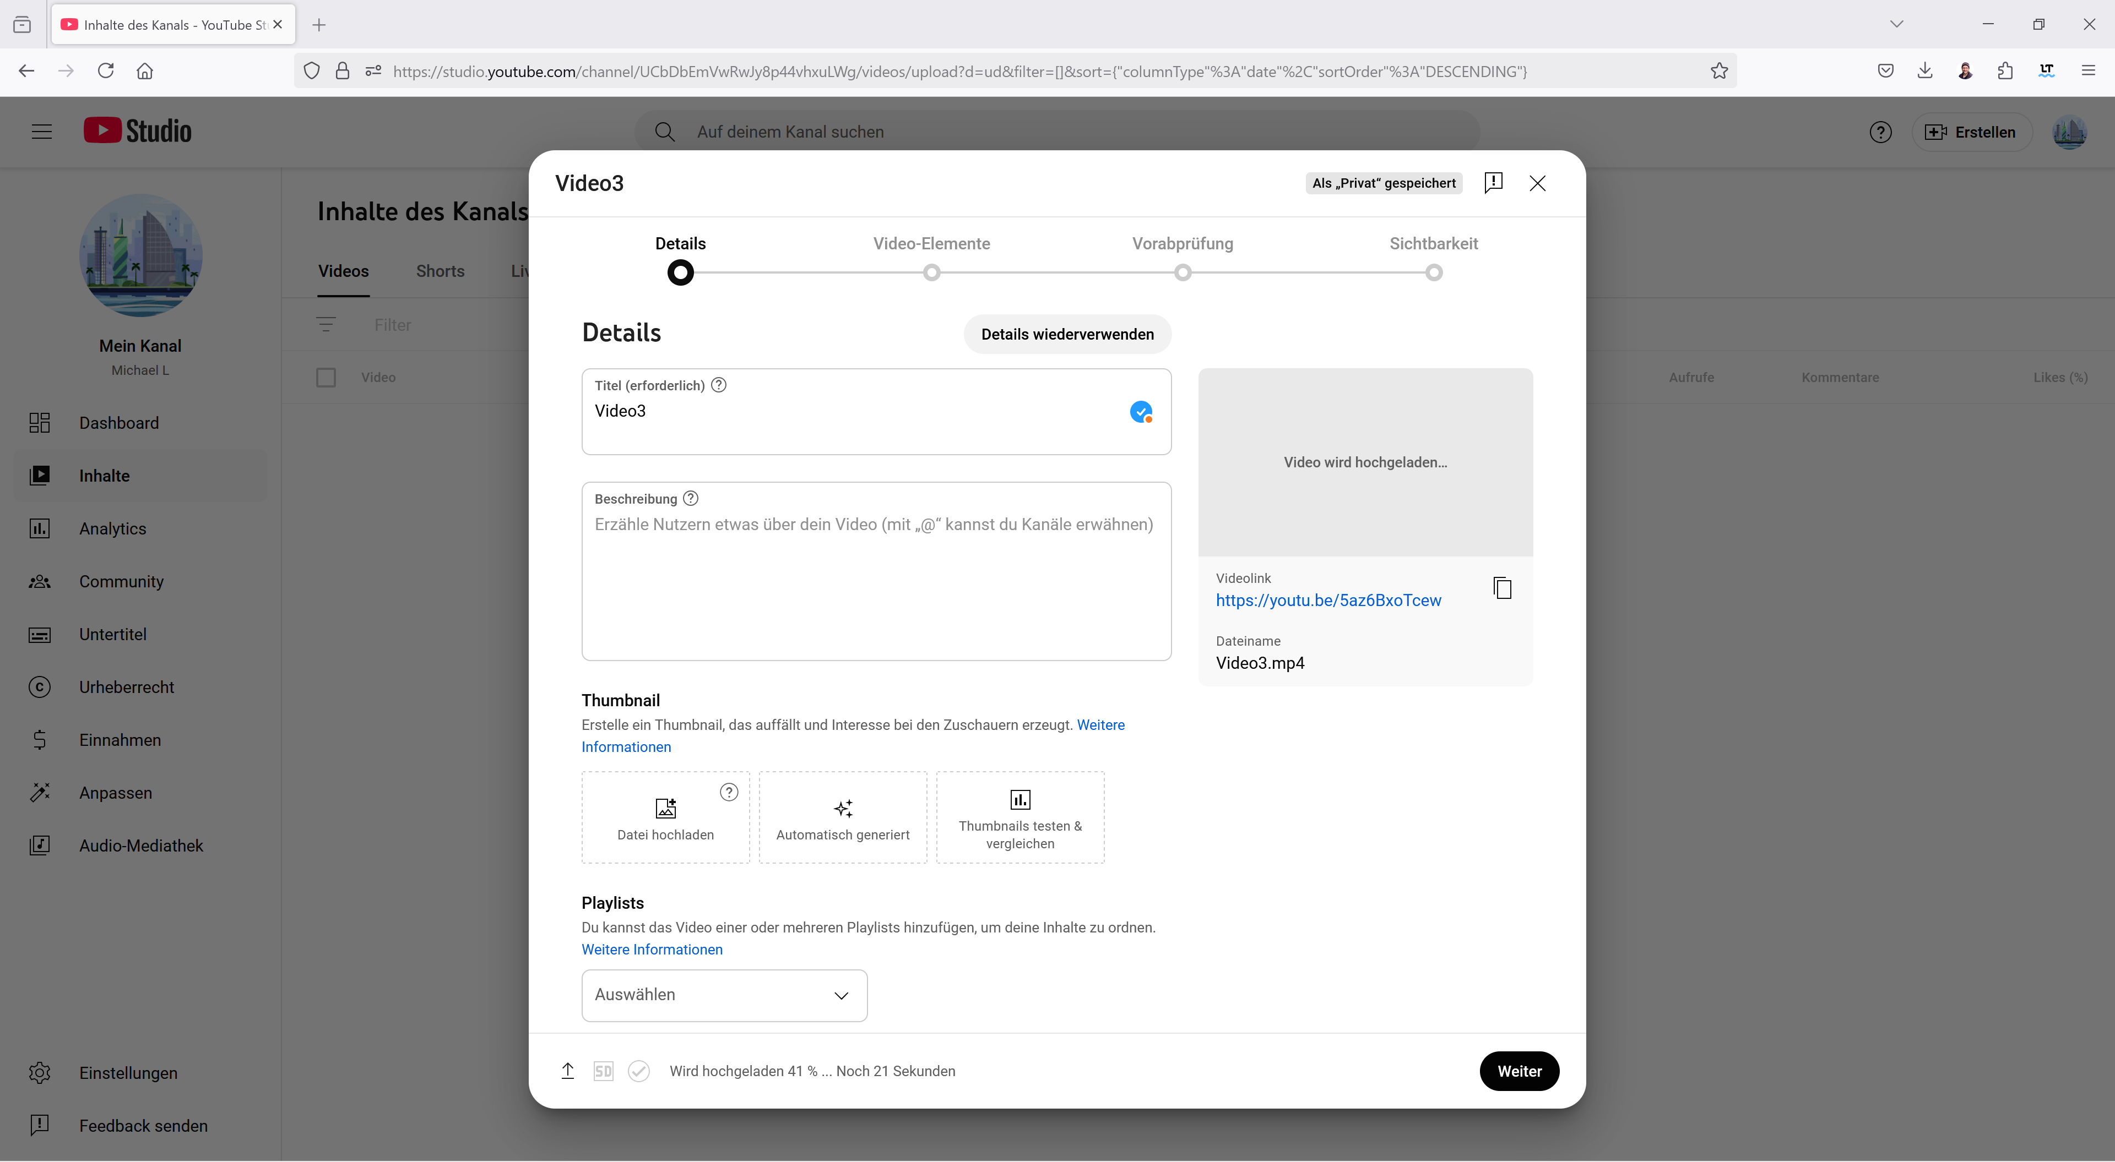The image size is (2115, 1162).
Task: Click the checks complete checkmark icon
Action: 639,1071
